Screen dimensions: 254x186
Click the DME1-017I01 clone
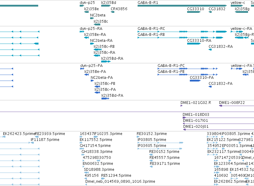pyautogui.click(x=218, y=124)
